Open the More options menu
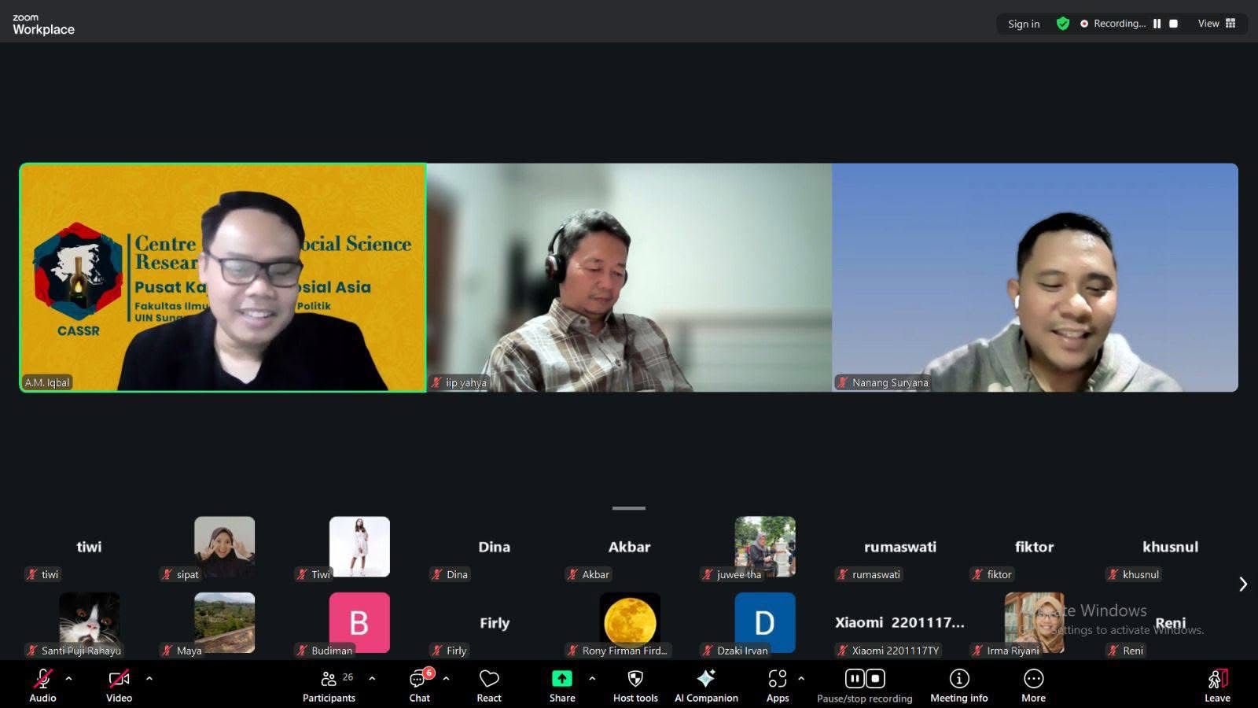 [x=1033, y=684]
